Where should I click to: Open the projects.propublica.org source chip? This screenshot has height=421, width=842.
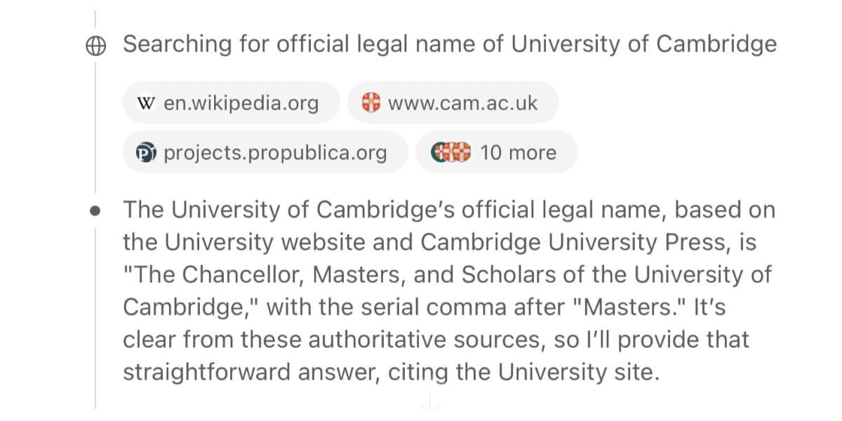coord(265,152)
